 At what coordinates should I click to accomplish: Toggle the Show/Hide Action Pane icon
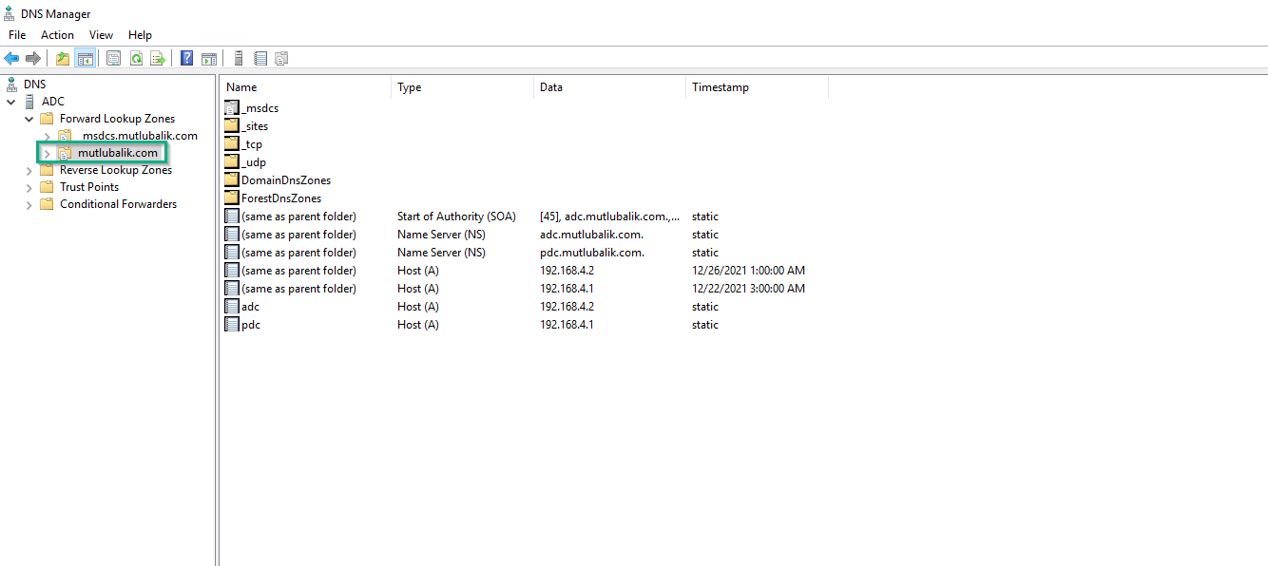pos(209,58)
